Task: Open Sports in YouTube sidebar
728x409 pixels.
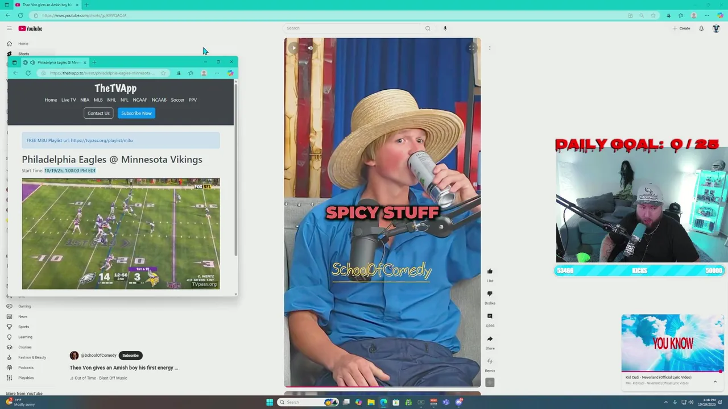Action: [23, 327]
